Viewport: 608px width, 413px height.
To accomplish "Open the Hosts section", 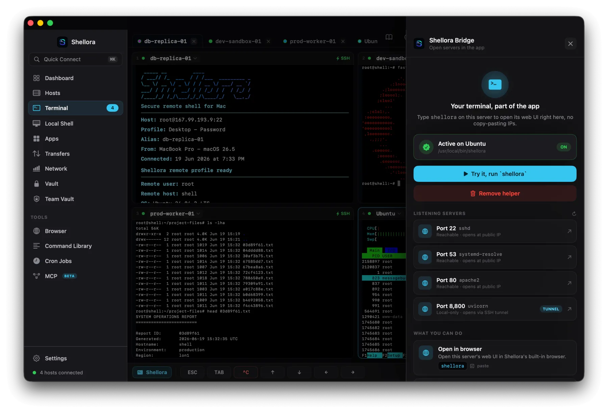I will pos(75,93).
